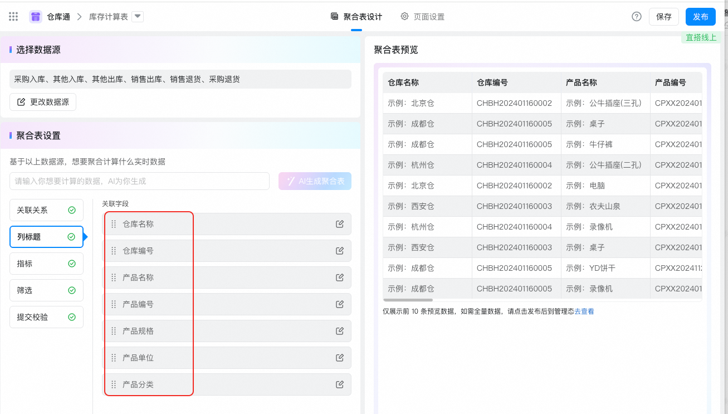Select the 指标 settings step
Image resolution: width=728 pixels, height=414 pixels.
[x=46, y=264]
